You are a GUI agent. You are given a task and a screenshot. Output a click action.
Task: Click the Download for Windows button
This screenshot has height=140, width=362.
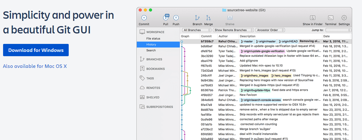pyautogui.click(x=36, y=50)
